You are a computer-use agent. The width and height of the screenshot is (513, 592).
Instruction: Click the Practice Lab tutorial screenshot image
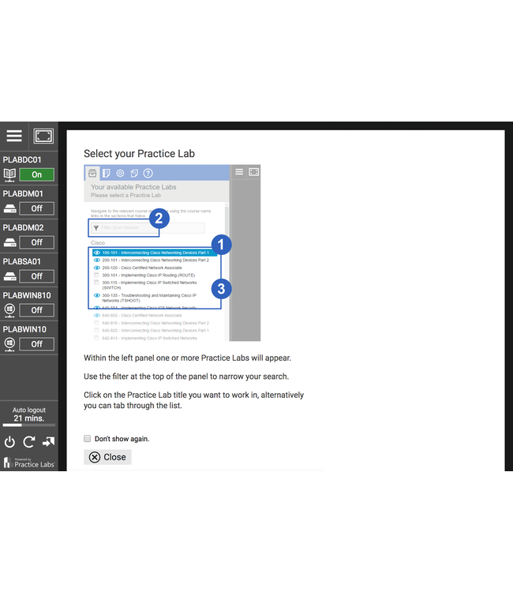click(172, 253)
